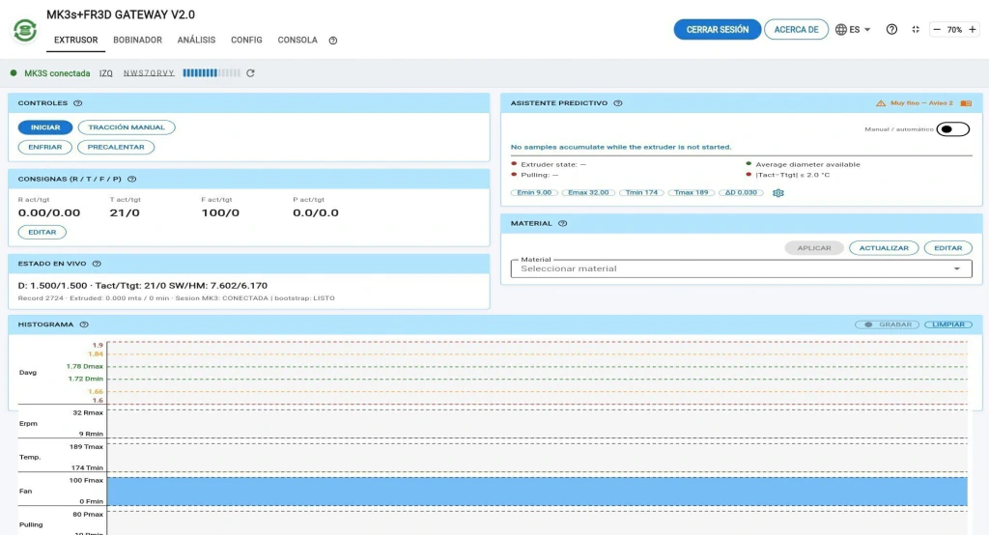Click EDITAR in the Consignas panel
The width and height of the screenshot is (989, 535).
(x=42, y=232)
